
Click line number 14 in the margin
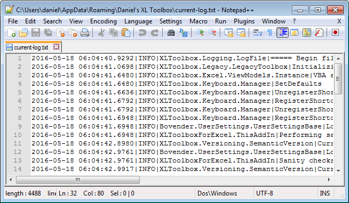[18, 169]
